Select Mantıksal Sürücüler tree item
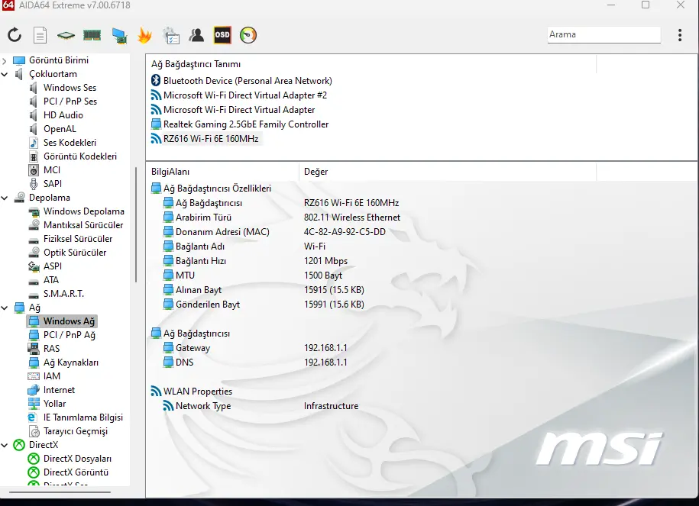699x506 pixels. [x=83, y=225]
